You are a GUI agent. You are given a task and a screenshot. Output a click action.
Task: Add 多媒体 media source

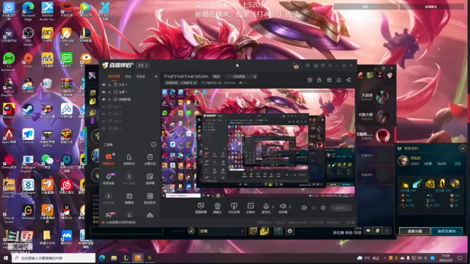tap(250, 208)
